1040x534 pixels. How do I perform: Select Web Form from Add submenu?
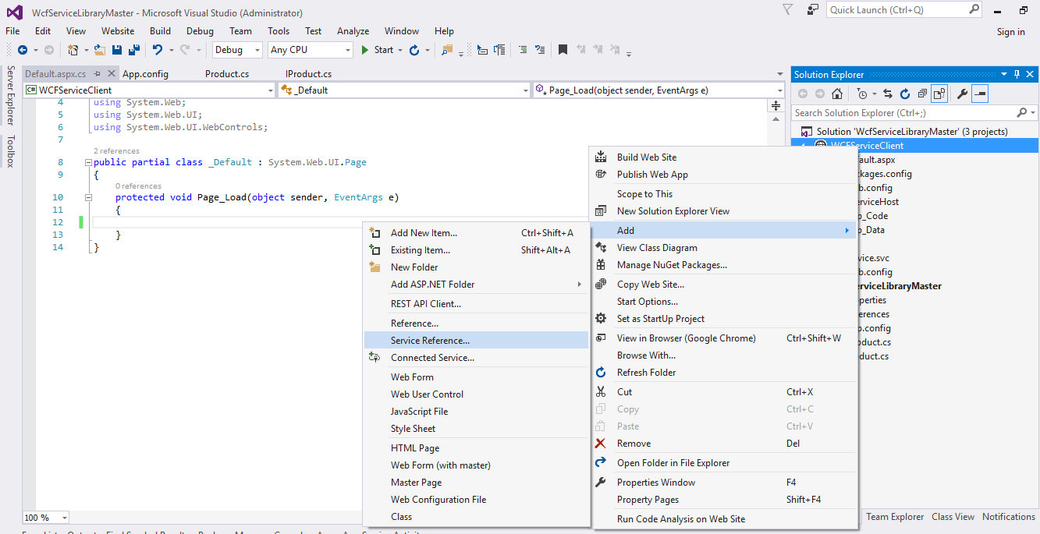476,377
